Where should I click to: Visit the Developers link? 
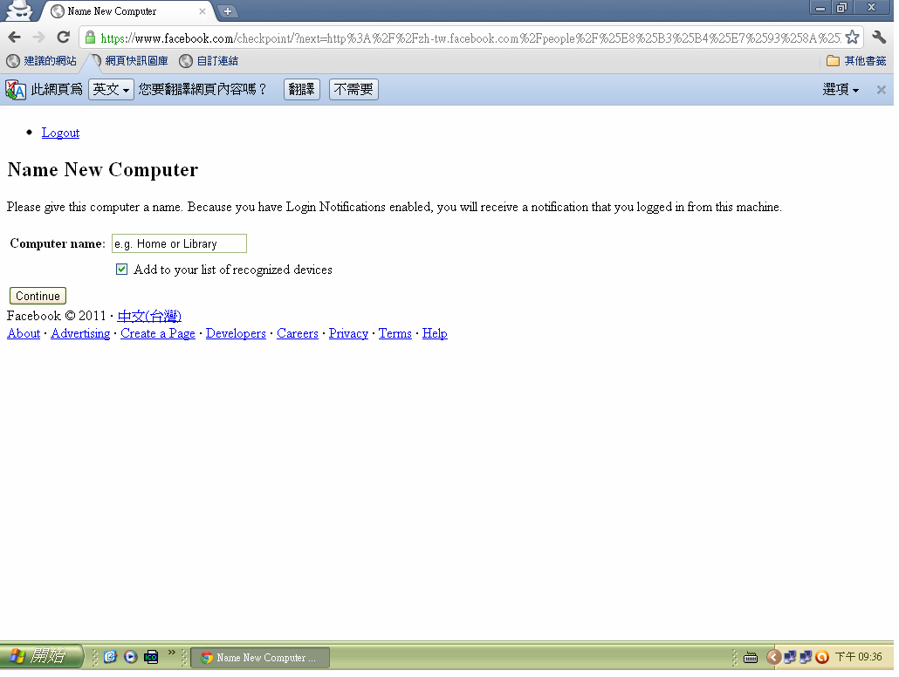[x=236, y=333]
